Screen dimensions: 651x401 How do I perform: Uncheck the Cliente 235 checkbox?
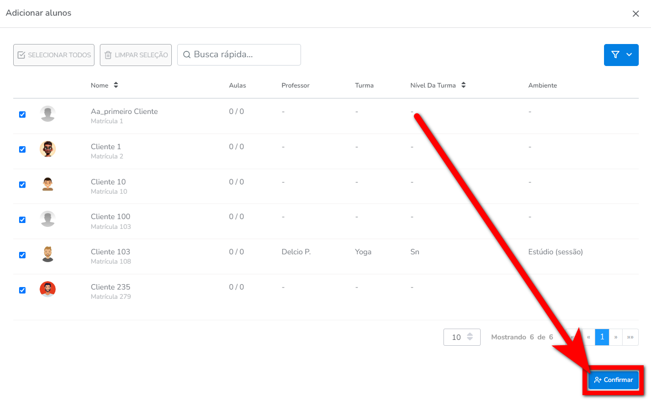pyautogui.click(x=22, y=290)
